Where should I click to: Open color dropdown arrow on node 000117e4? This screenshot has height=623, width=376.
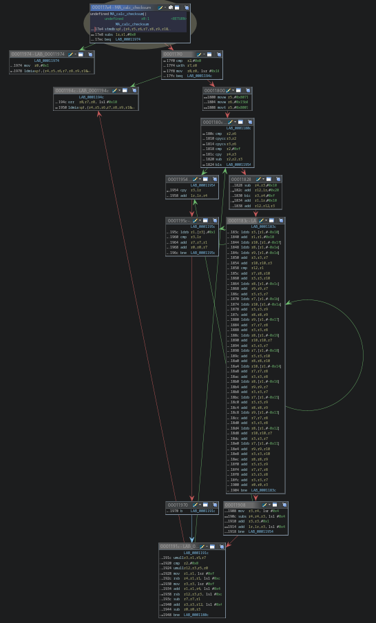tap(165, 8)
